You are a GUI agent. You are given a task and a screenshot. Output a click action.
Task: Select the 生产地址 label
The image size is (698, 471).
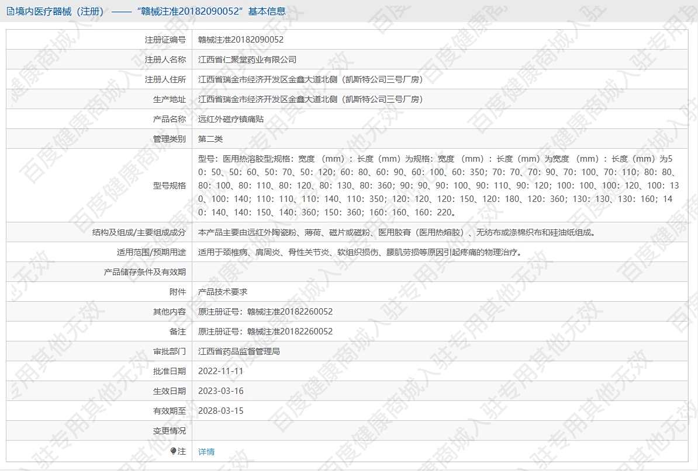(169, 100)
